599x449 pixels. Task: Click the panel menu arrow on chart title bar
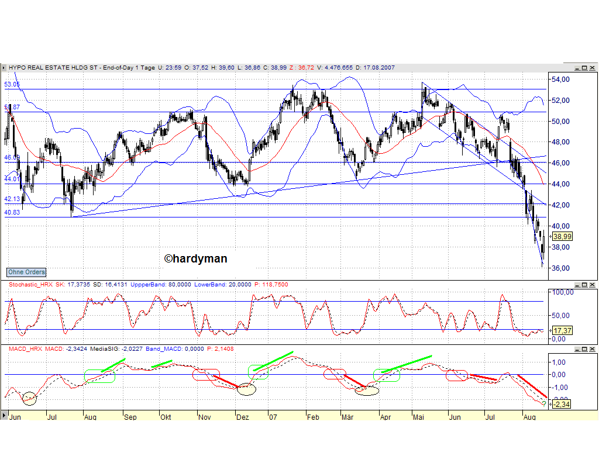coord(5,67)
